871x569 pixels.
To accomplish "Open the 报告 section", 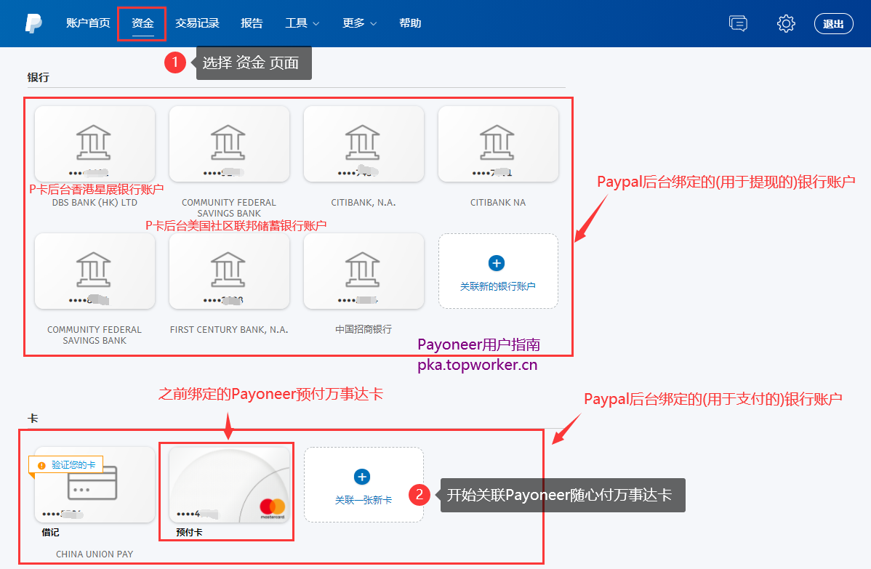I will pos(252,23).
